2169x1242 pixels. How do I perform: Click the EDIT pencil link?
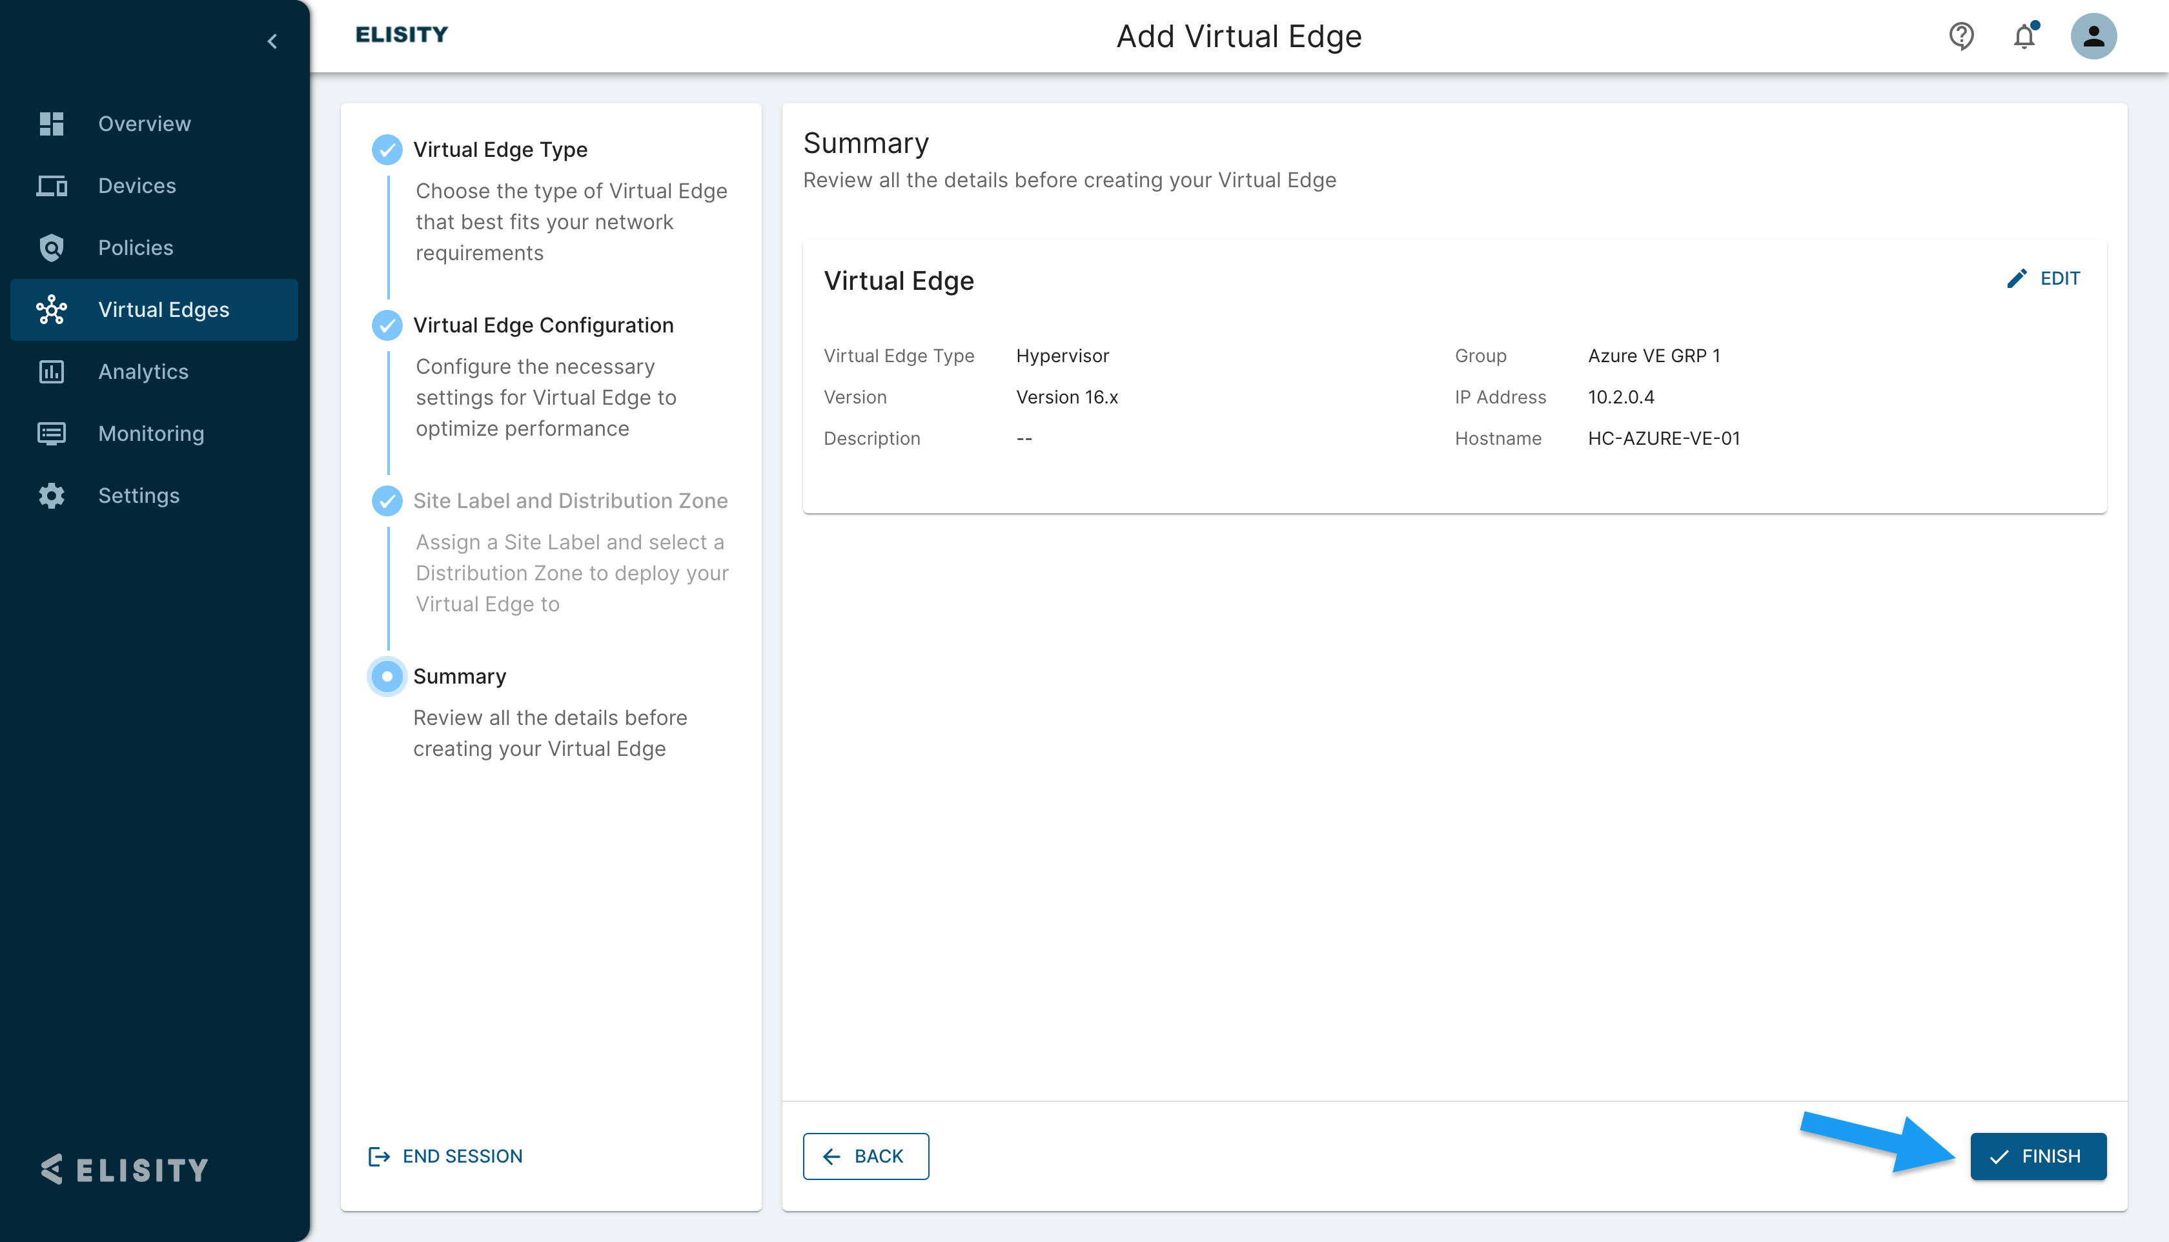[2044, 278]
